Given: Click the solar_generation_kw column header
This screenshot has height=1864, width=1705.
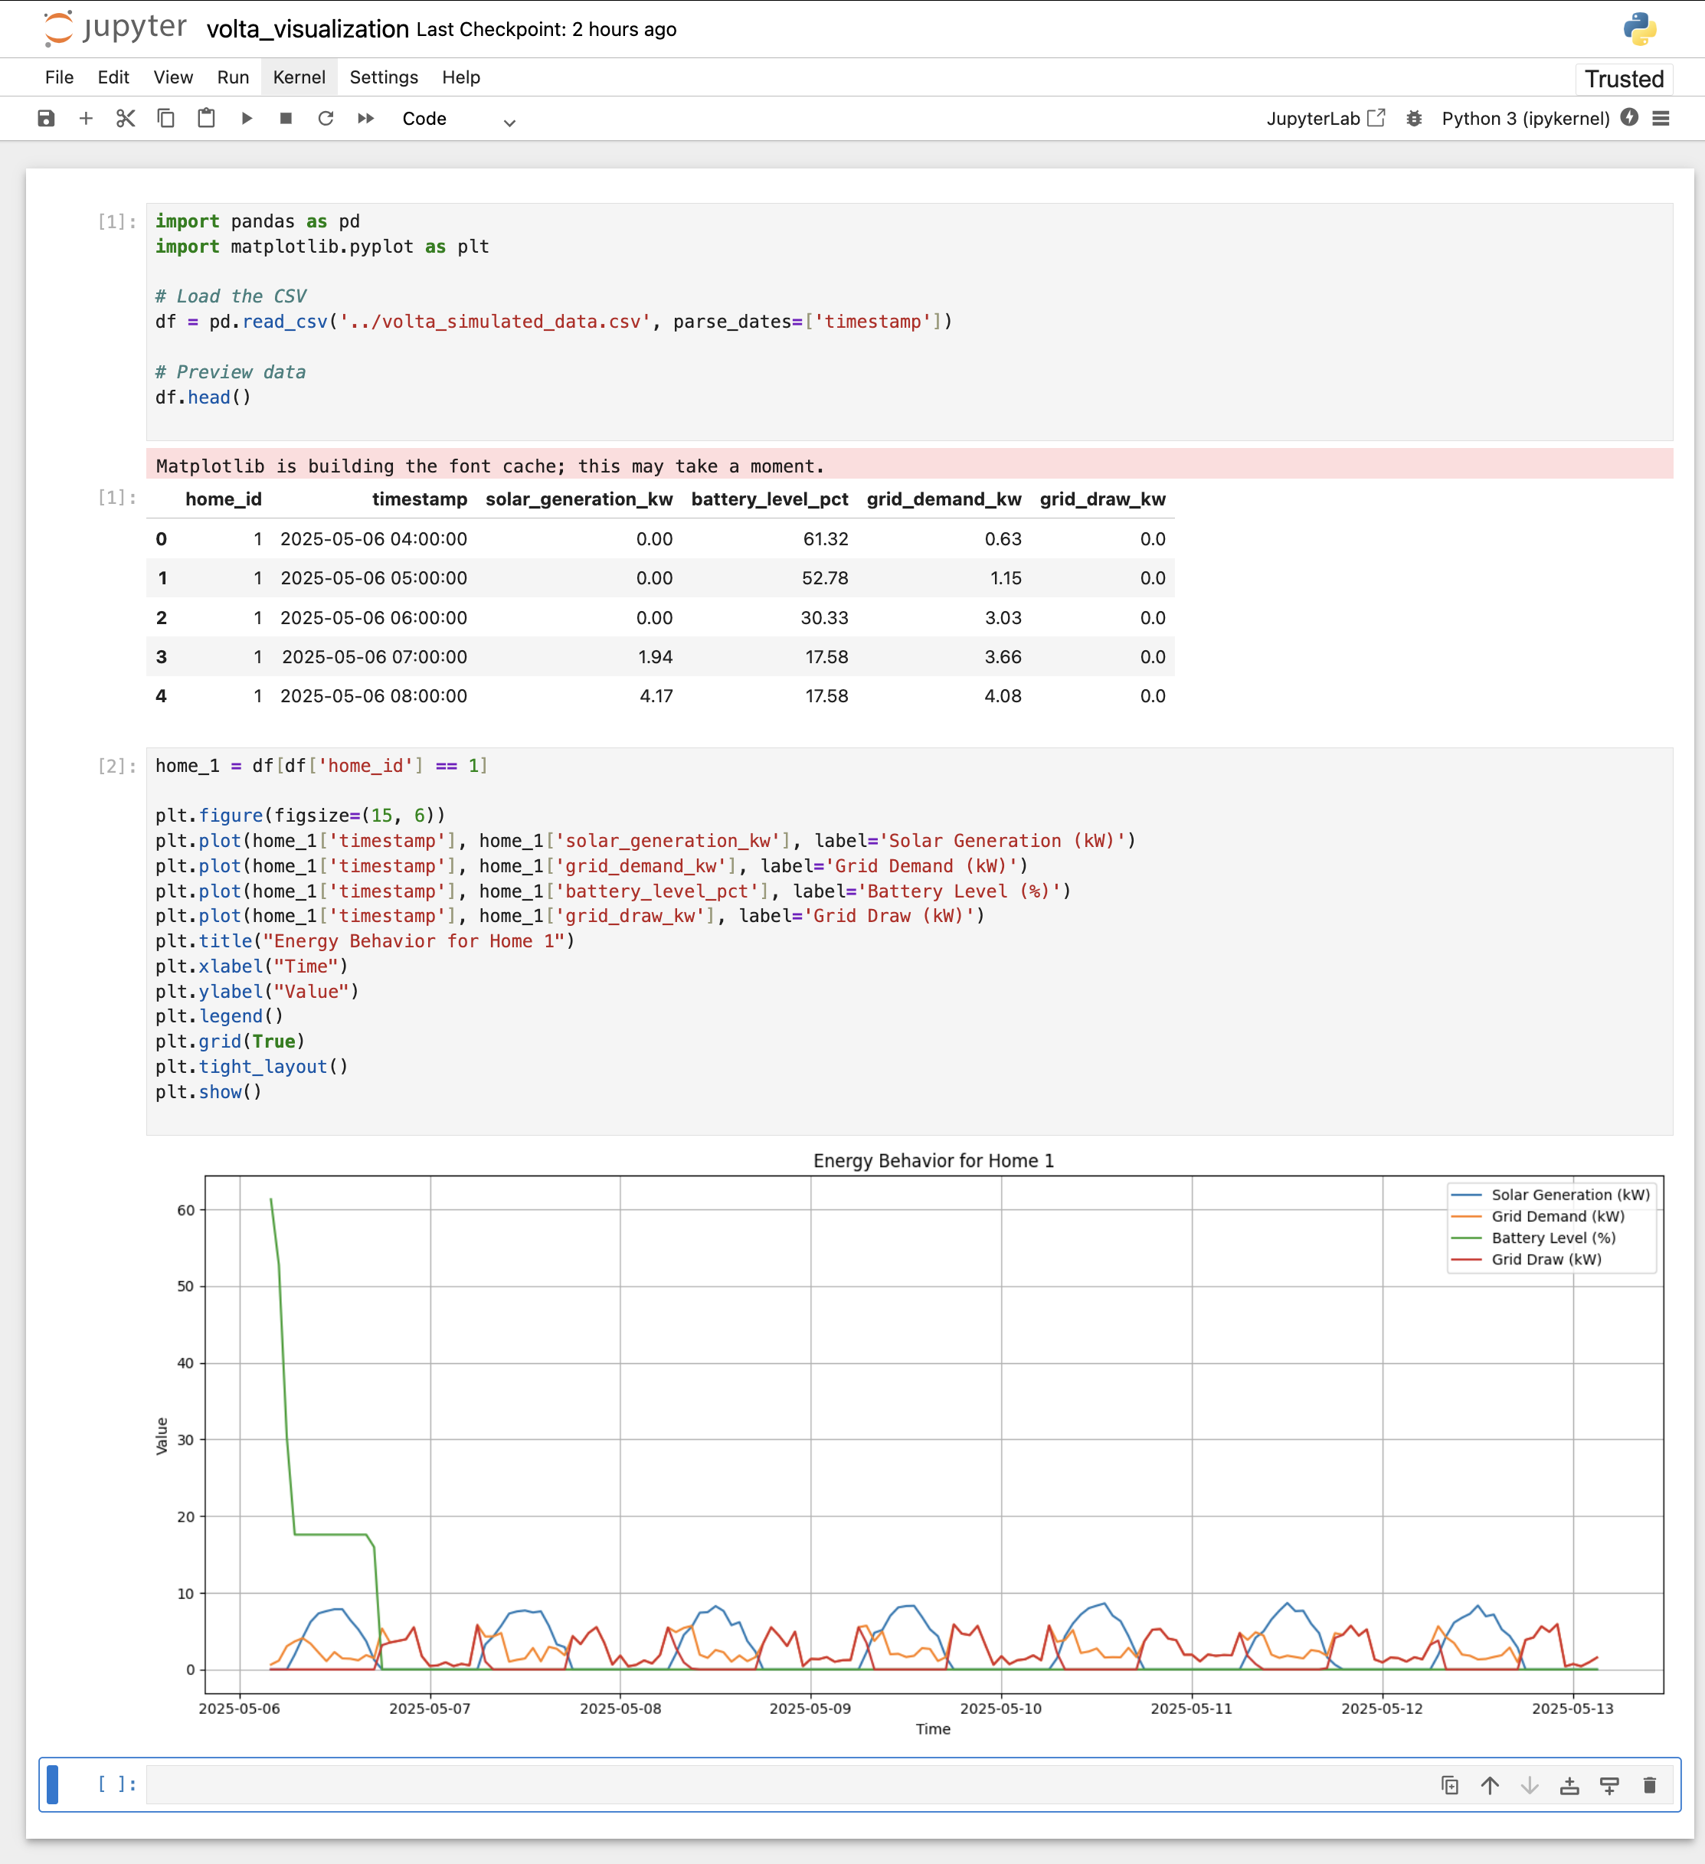Looking at the screenshot, I should [x=579, y=499].
